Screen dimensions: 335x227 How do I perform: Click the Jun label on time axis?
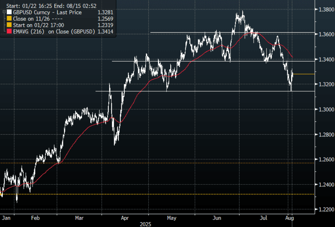(x=217, y=218)
